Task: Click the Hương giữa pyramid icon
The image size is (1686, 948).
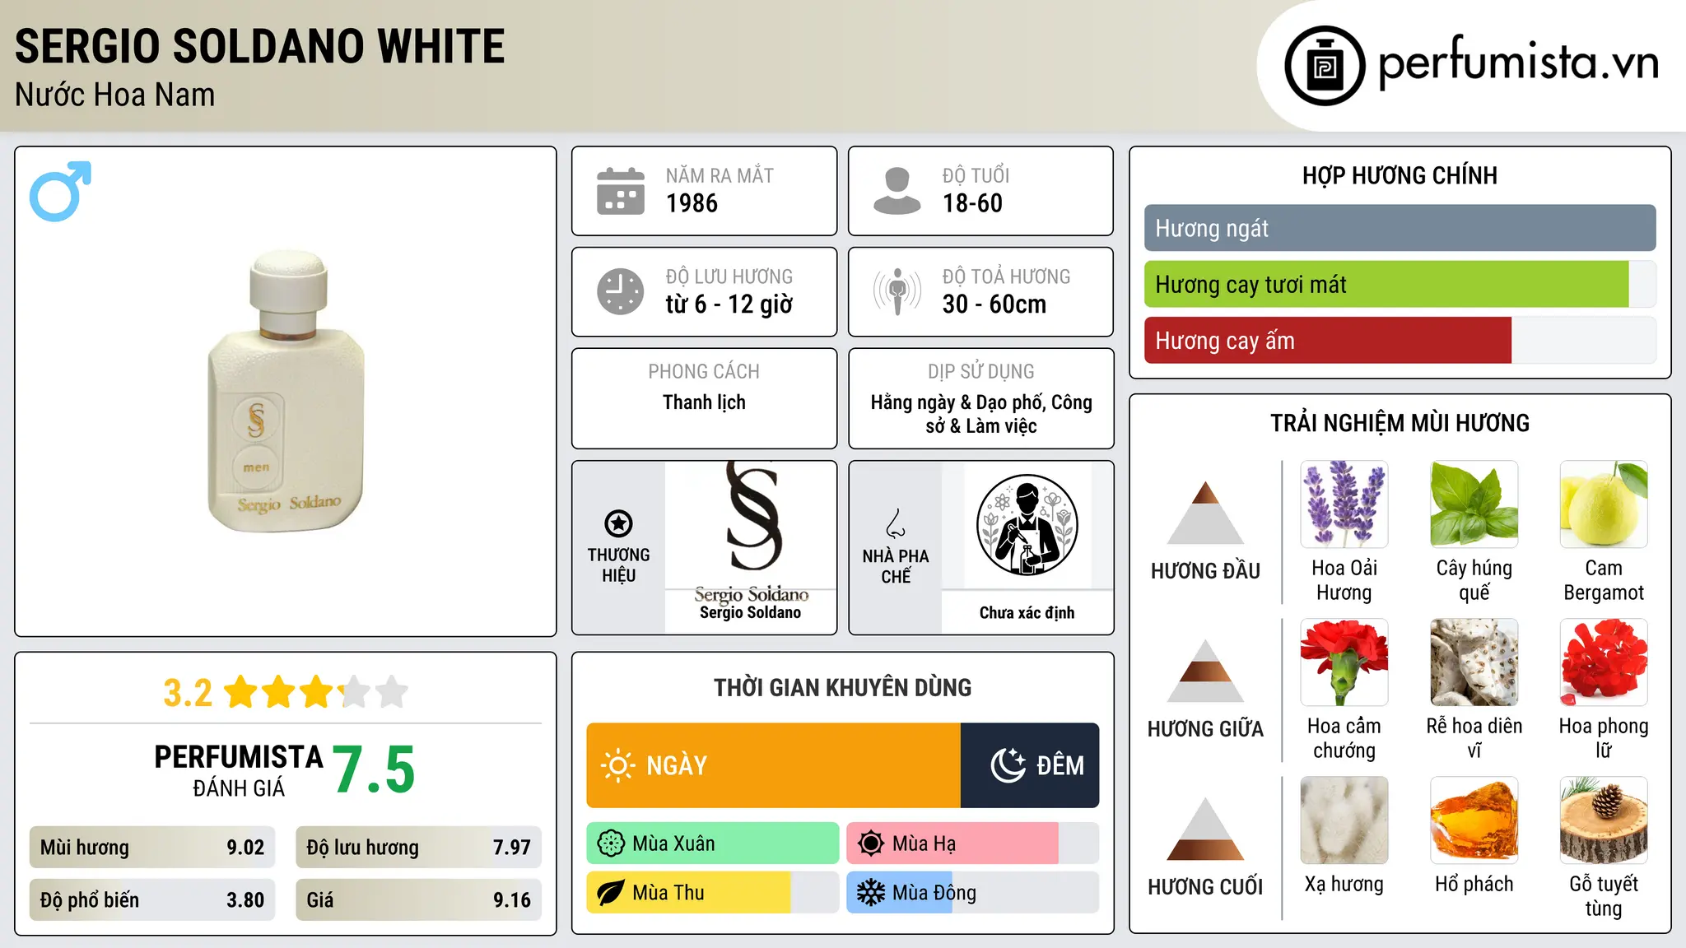Action: coord(1205,671)
